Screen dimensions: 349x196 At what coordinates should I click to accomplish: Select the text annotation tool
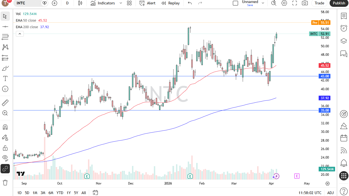click(x=5, y=78)
